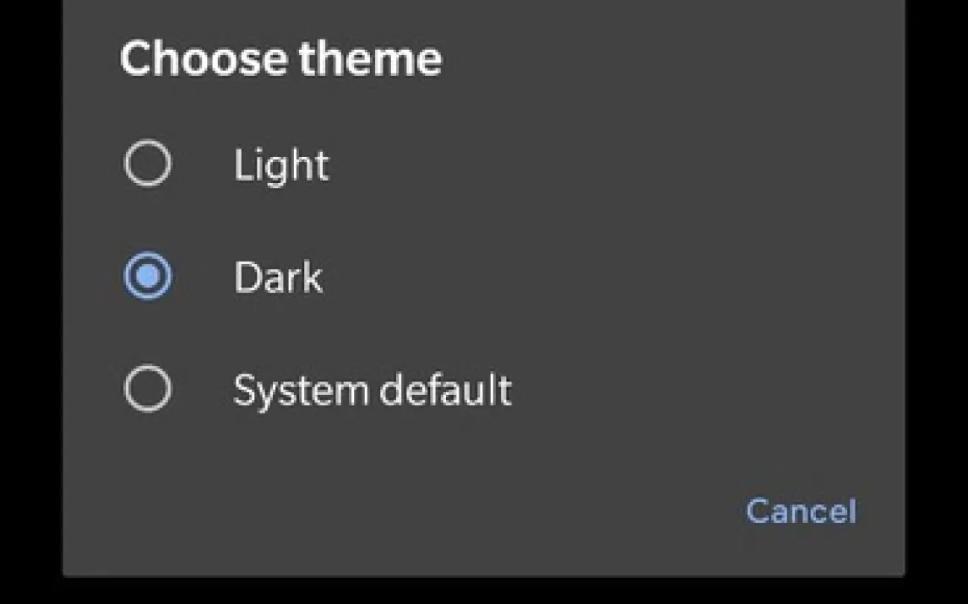Click blank row space right of "Light"
The height and width of the screenshot is (604, 968).
click(591, 164)
